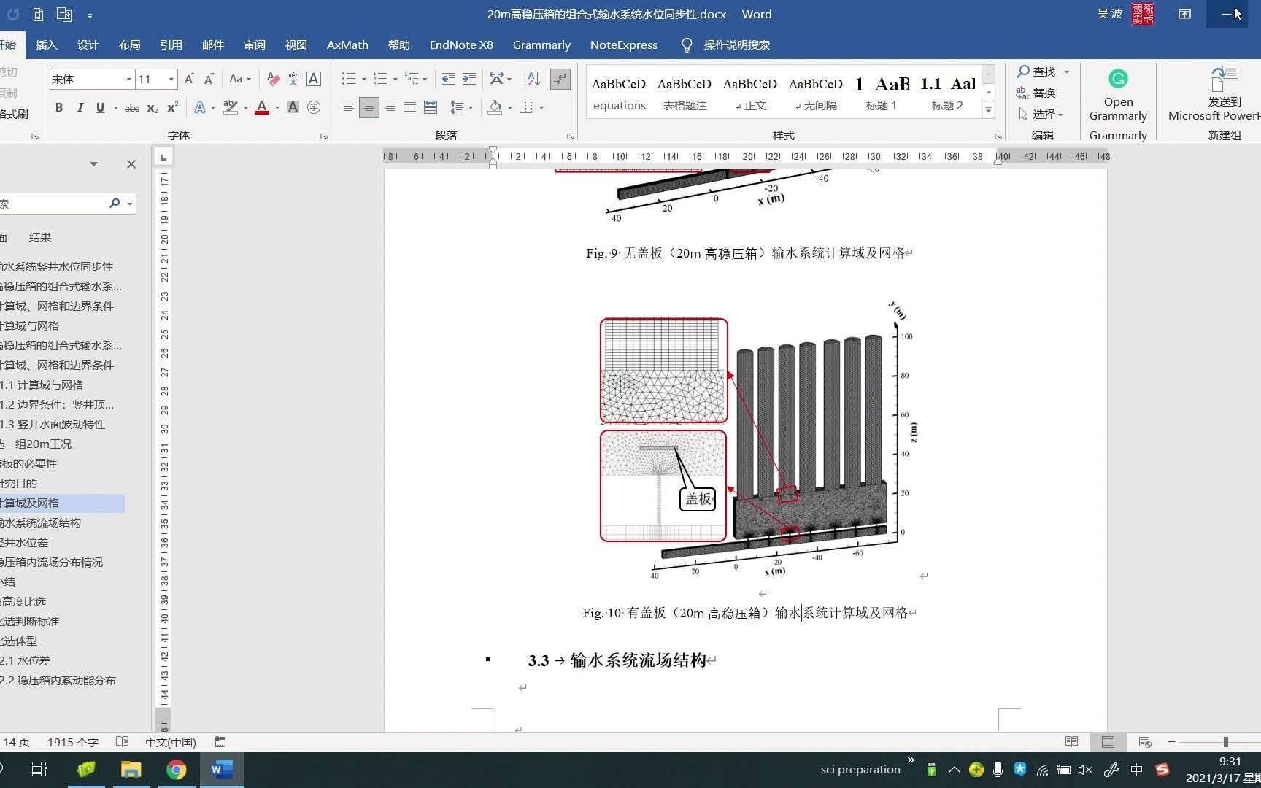Switch to the EndNote X8 ribbon tab
The width and height of the screenshot is (1261, 788).
point(461,45)
